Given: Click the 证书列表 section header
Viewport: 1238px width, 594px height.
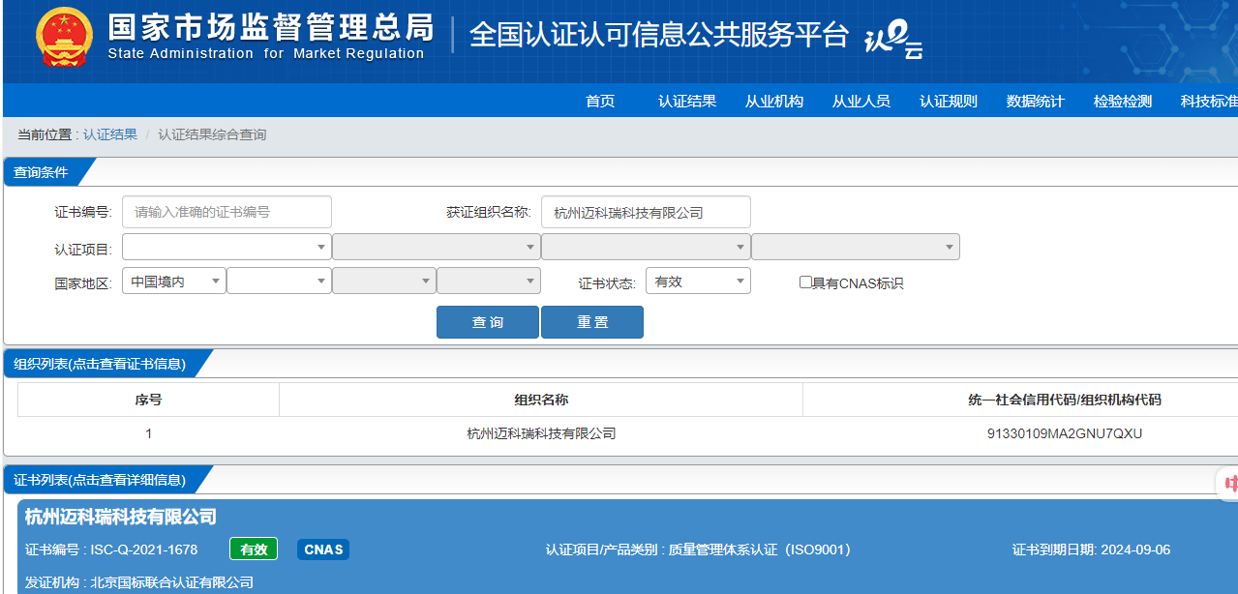Looking at the screenshot, I should pos(100,480).
